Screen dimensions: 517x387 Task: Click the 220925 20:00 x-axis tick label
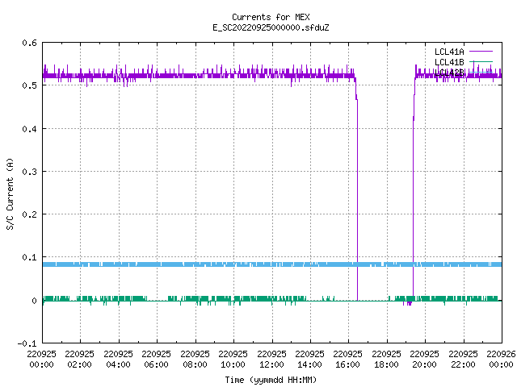(x=424, y=360)
